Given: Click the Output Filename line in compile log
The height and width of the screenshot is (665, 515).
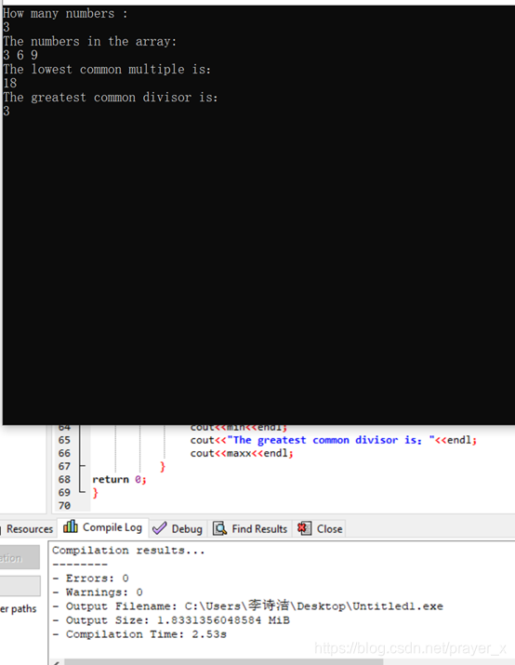Looking at the screenshot, I should click(247, 605).
